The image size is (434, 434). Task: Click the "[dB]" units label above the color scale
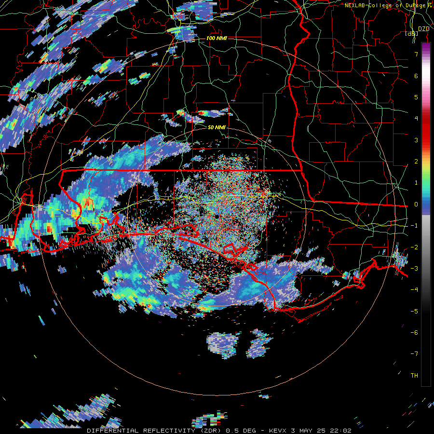coord(411,34)
